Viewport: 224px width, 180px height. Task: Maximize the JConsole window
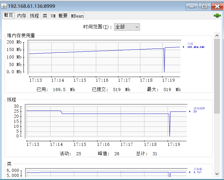pyautogui.click(x=204, y=7)
